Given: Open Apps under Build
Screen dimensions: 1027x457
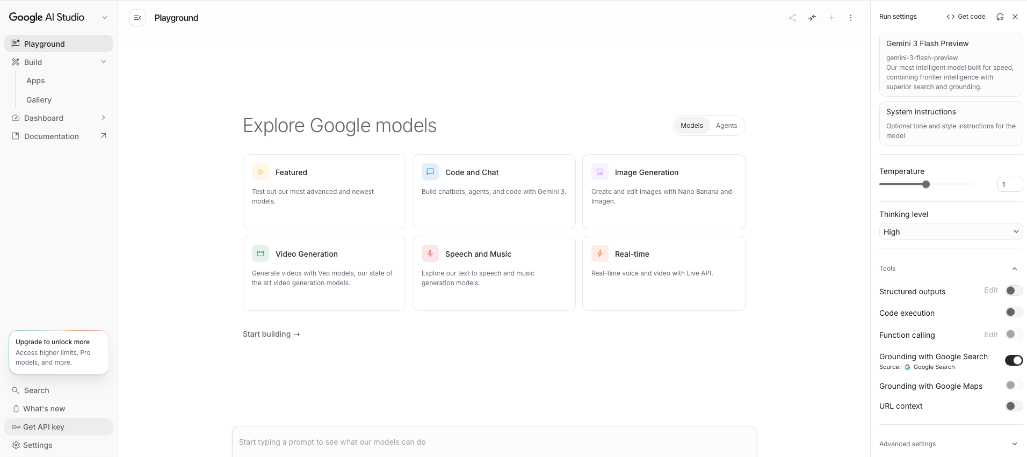Looking at the screenshot, I should 35,81.
